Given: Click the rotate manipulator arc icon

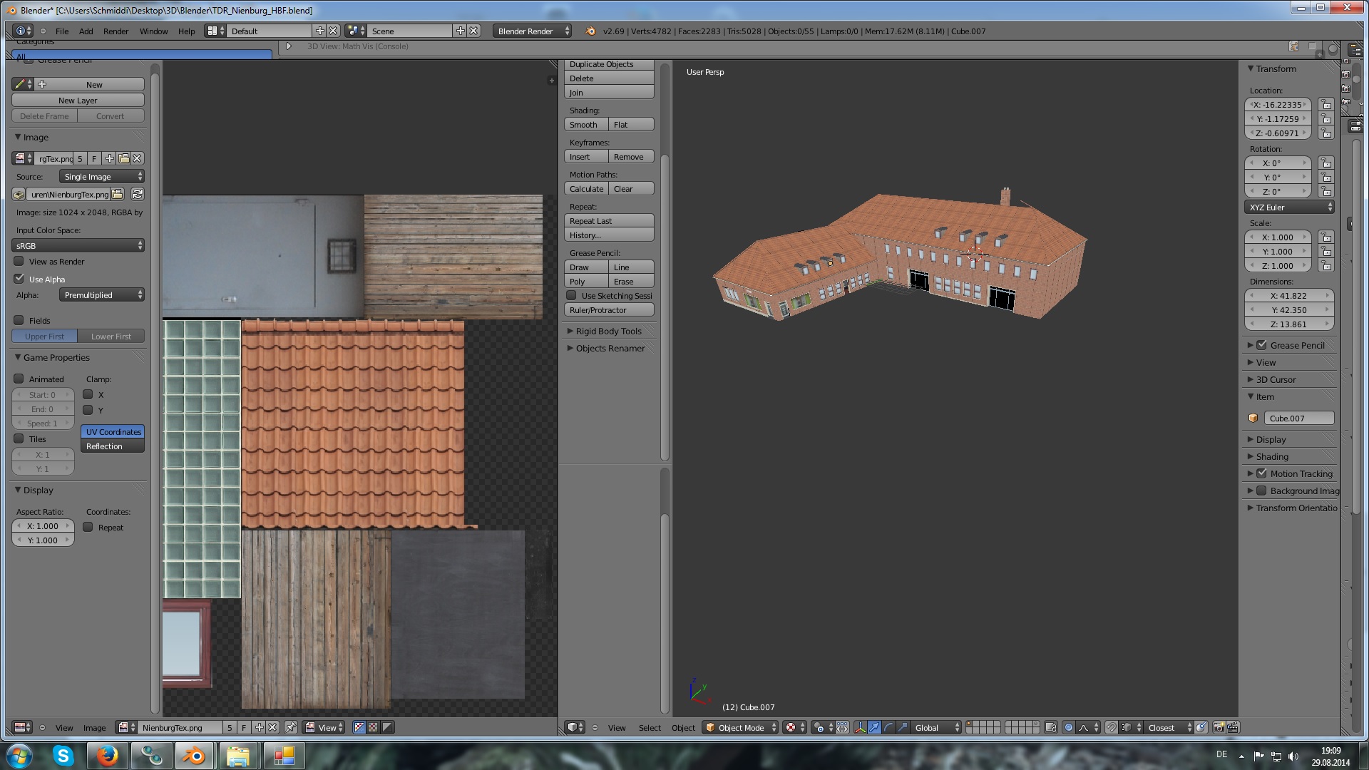Looking at the screenshot, I should pyautogui.click(x=888, y=727).
